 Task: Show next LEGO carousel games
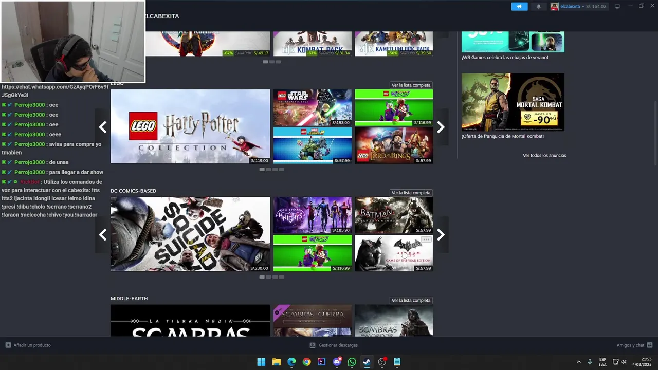tap(441, 127)
